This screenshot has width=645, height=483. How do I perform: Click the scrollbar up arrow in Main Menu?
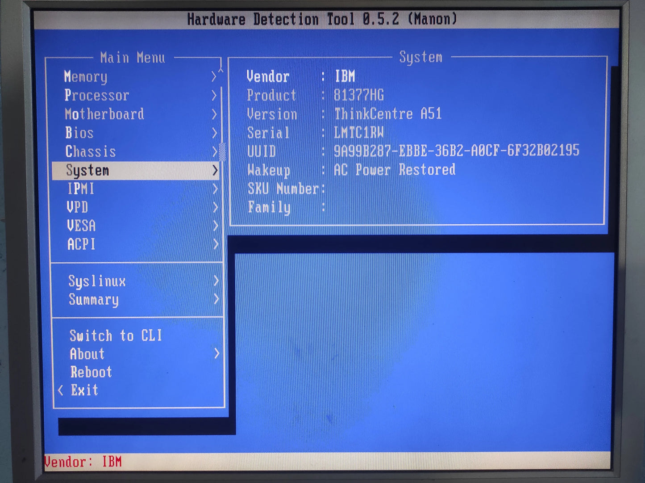(x=221, y=70)
